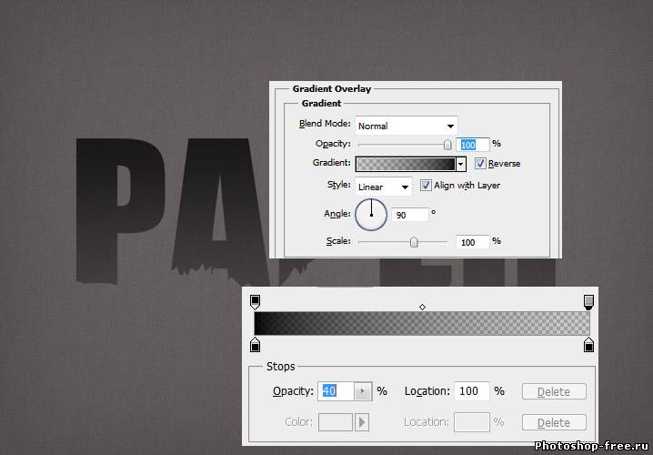The image size is (653, 455).
Task: Select the top-right opacity stop
Action: coord(588,301)
